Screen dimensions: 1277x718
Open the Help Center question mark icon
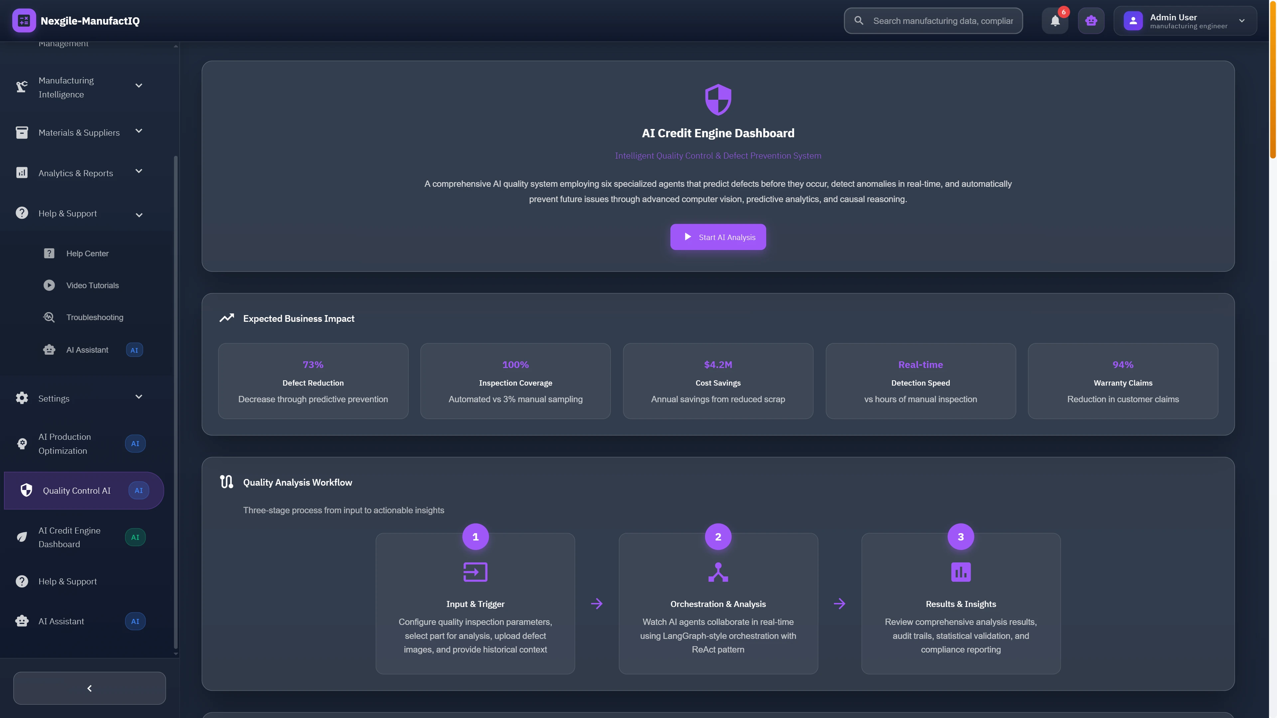49,253
